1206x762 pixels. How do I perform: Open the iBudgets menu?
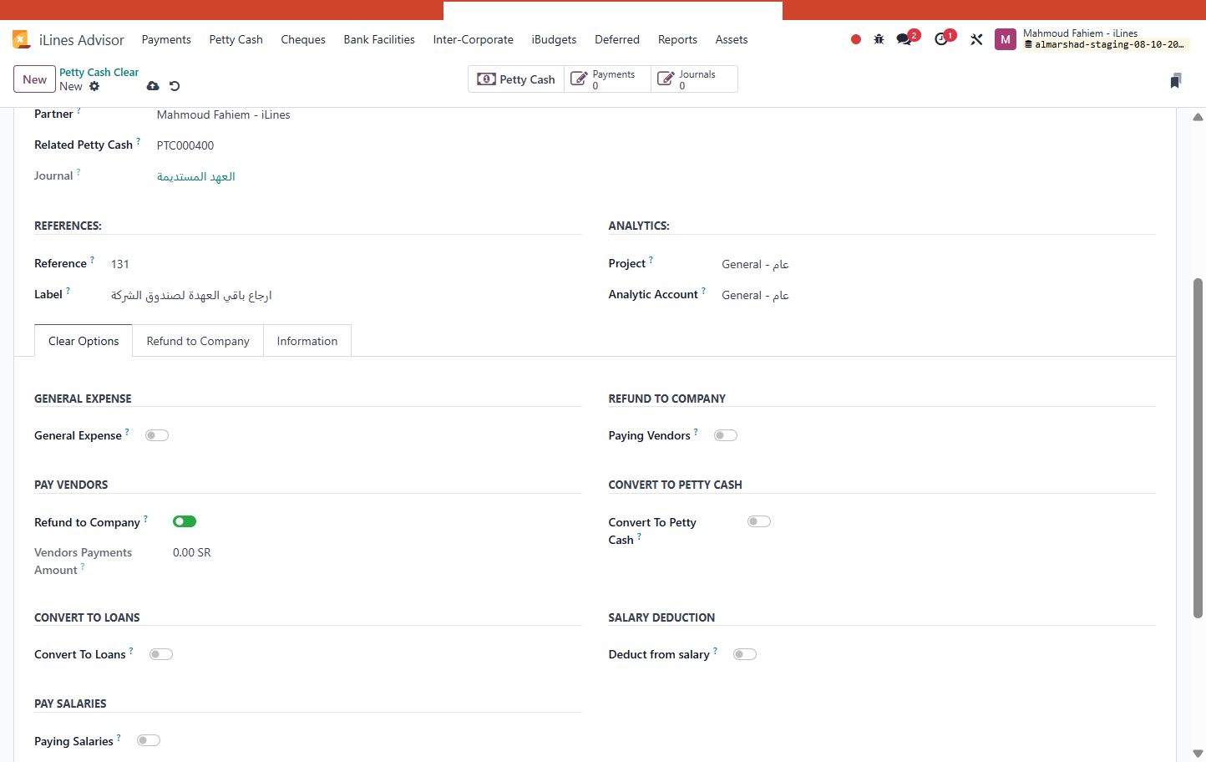554,39
